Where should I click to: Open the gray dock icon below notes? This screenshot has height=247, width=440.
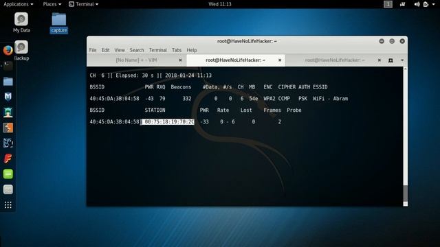tap(8, 189)
